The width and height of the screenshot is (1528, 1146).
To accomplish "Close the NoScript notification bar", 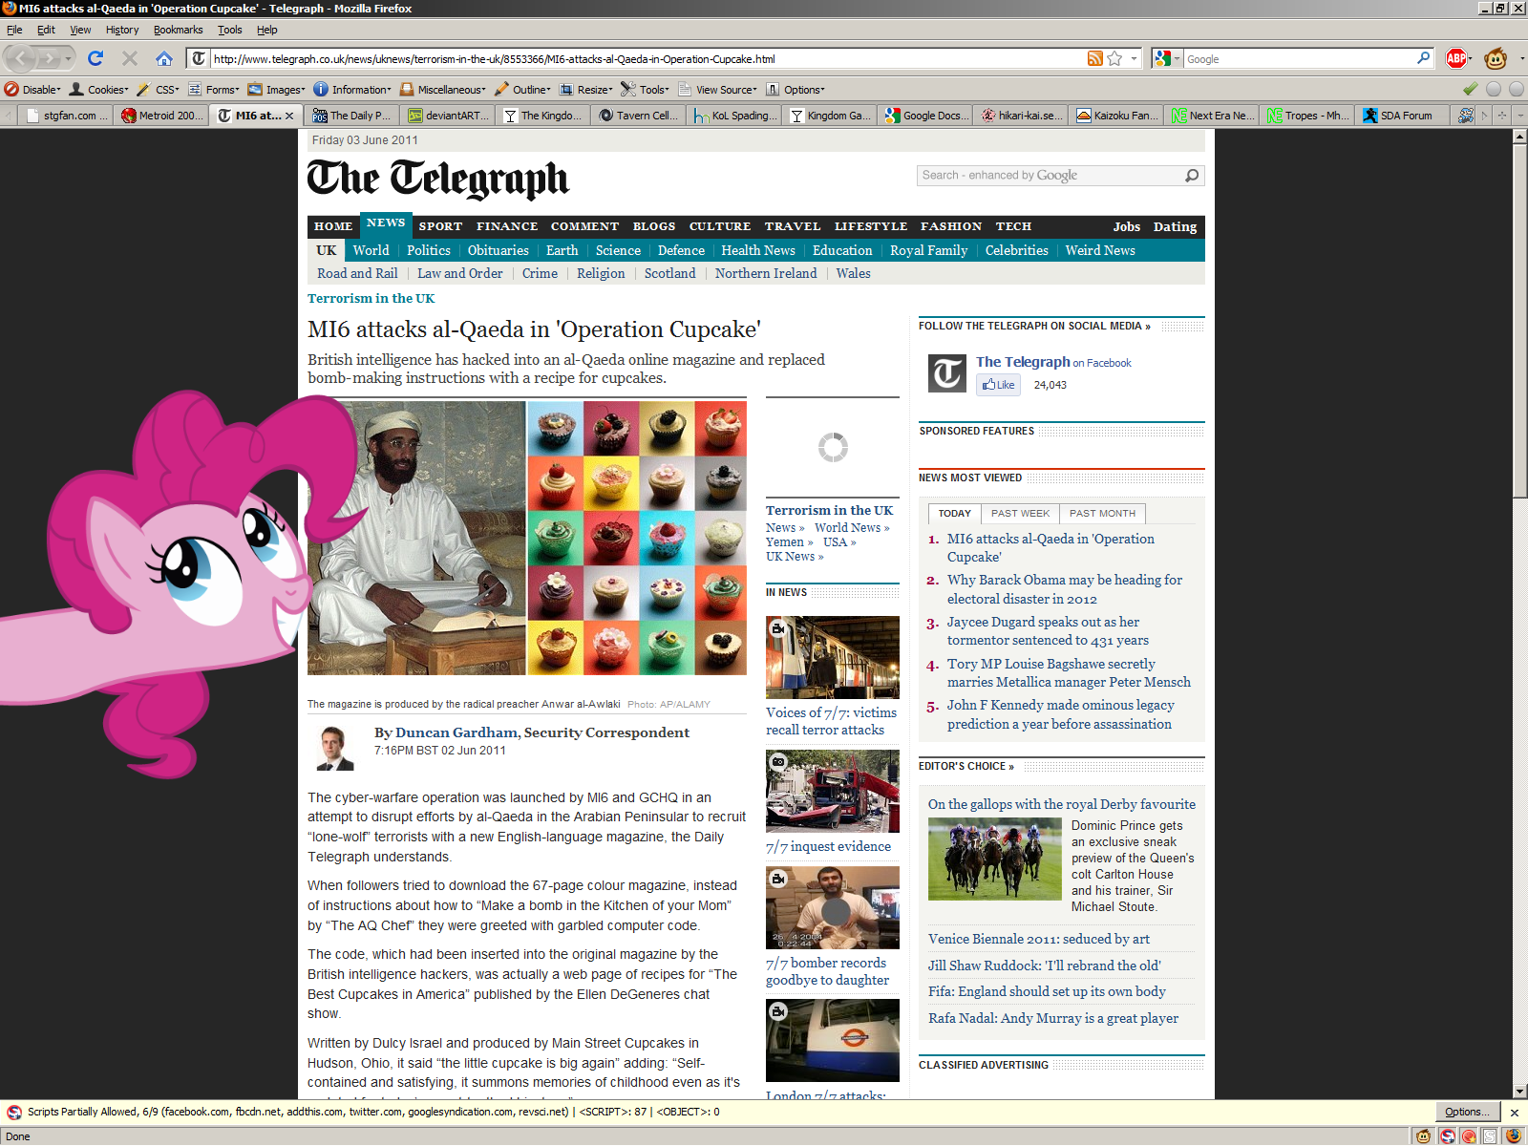I will (x=1514, y=1113).
